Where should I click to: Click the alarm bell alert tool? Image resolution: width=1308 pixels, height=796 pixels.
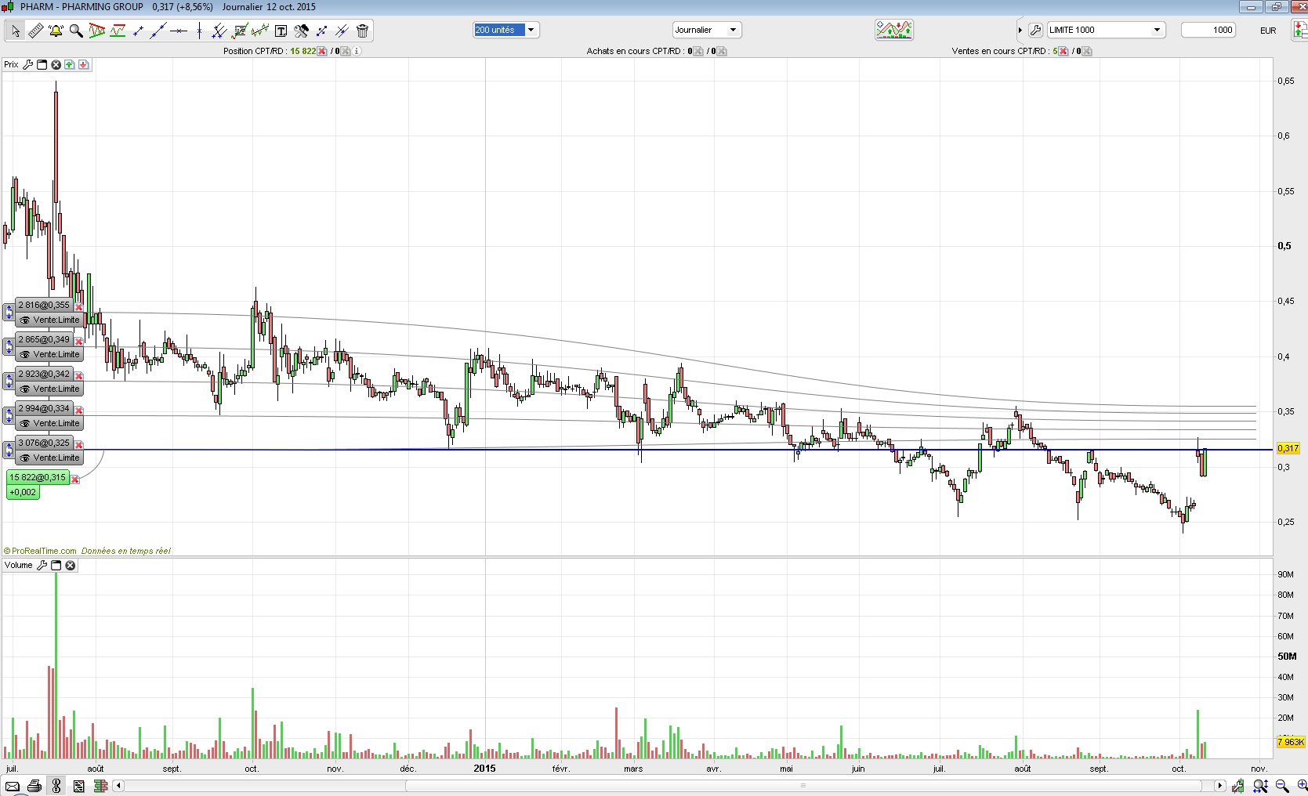56,31
